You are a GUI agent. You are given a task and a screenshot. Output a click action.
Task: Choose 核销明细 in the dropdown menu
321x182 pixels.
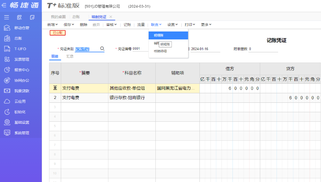(x=160, y=51)
